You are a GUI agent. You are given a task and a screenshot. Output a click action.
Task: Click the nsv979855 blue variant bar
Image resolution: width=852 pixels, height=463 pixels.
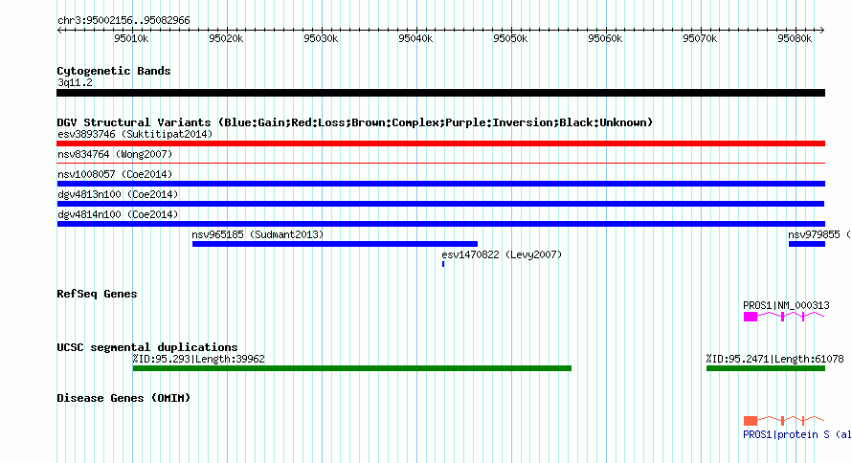[x=807, y=244]
